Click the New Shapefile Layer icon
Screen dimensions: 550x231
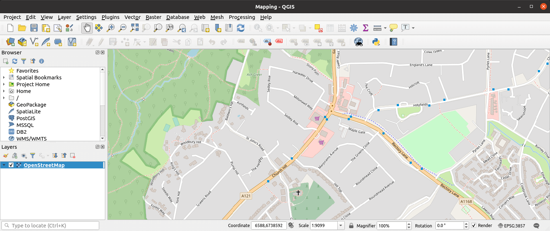[34, 42]
